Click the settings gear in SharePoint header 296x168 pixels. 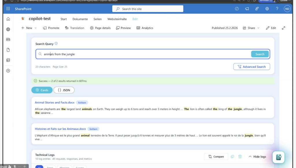point(267,9)
